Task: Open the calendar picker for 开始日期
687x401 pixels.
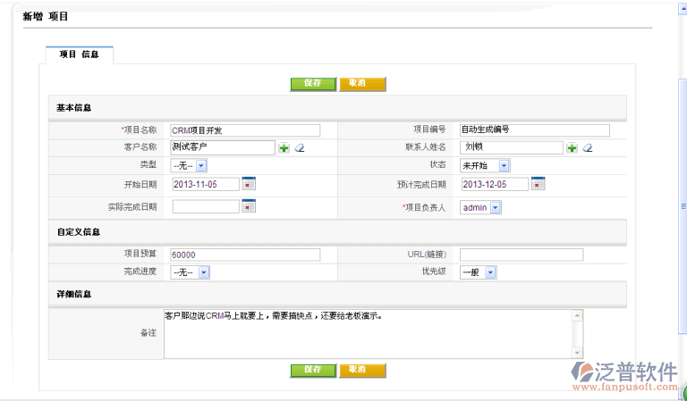Action: coord(249,184)
